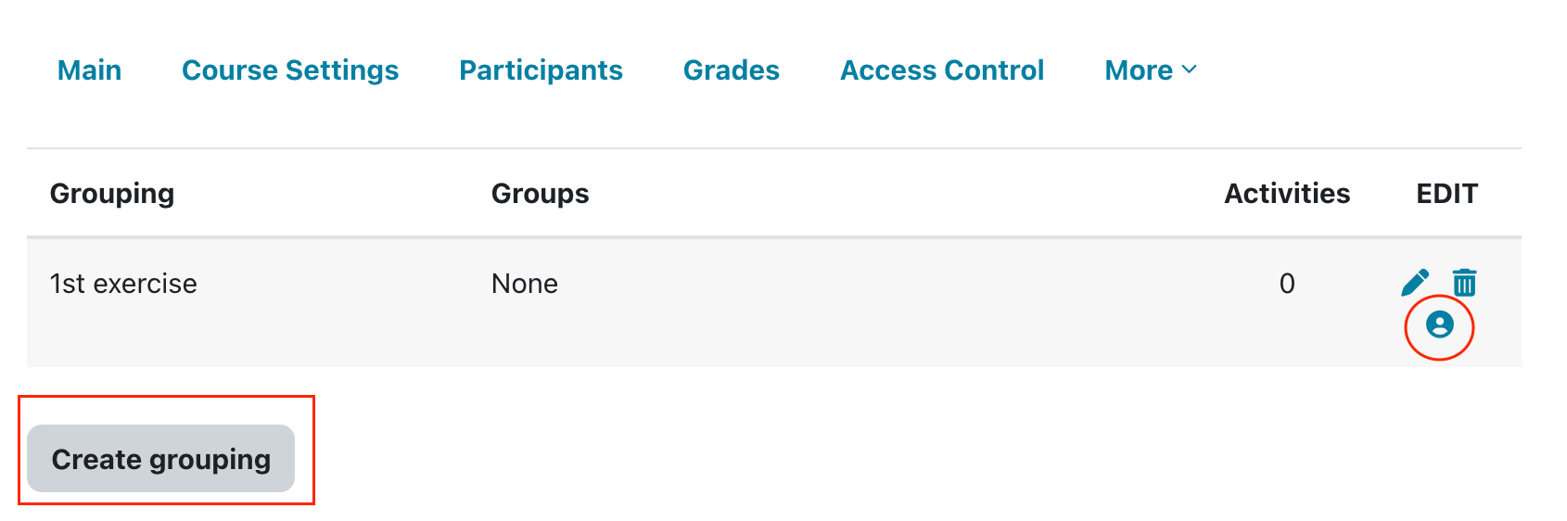
Task: Click the Activities column header
Action: [1286, 193]
